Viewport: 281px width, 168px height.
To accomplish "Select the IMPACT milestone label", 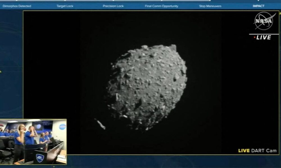I will pos(259,6).
